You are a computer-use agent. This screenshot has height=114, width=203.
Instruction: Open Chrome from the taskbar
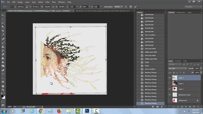[41, 111]
